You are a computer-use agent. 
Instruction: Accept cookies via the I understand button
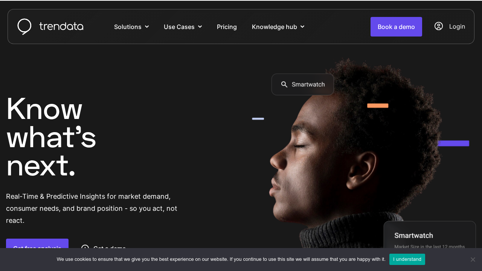[x=407, y=259]
